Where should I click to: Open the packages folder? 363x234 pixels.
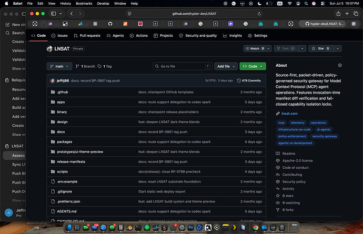point(65,142)
